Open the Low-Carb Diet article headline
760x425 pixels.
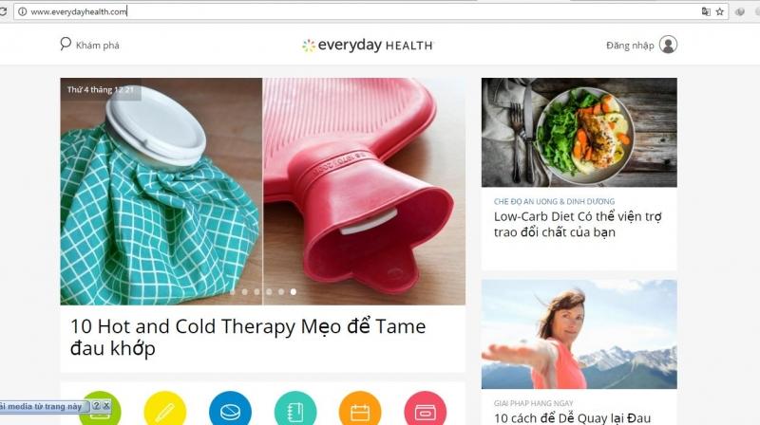pos(578,224)
